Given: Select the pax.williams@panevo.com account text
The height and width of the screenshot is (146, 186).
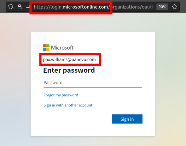Looking at the screenshot, I should pyautogui.click(x=69, y=59).
